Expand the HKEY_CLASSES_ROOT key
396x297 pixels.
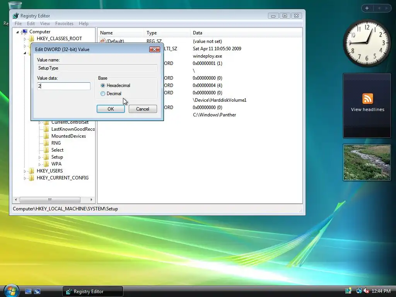[25, 39]
